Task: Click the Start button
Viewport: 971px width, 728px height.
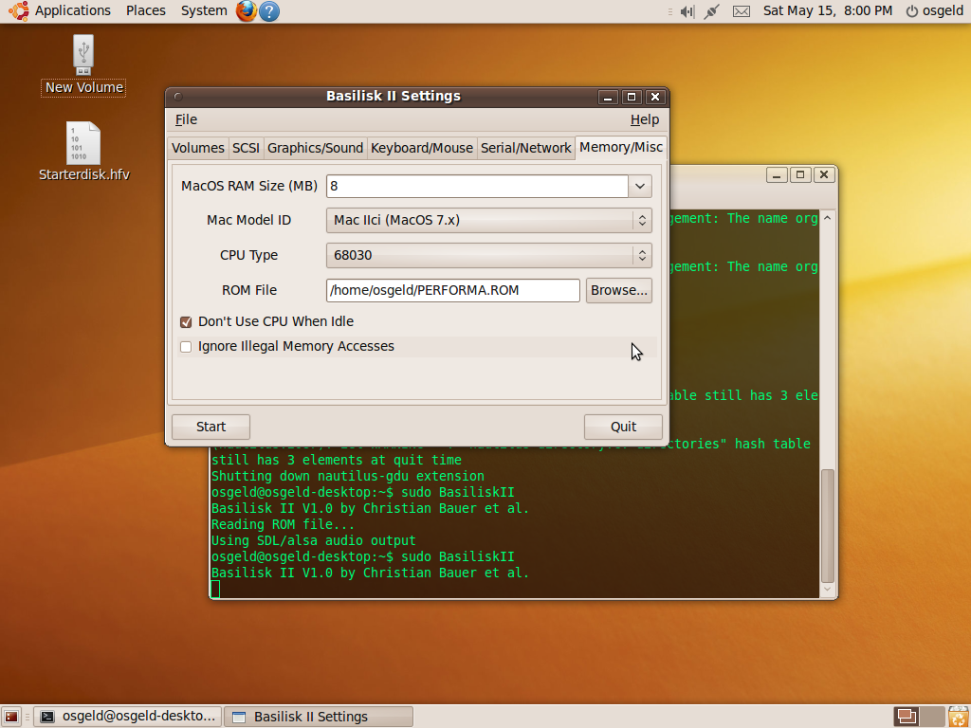Action: [x=211, y=427]
